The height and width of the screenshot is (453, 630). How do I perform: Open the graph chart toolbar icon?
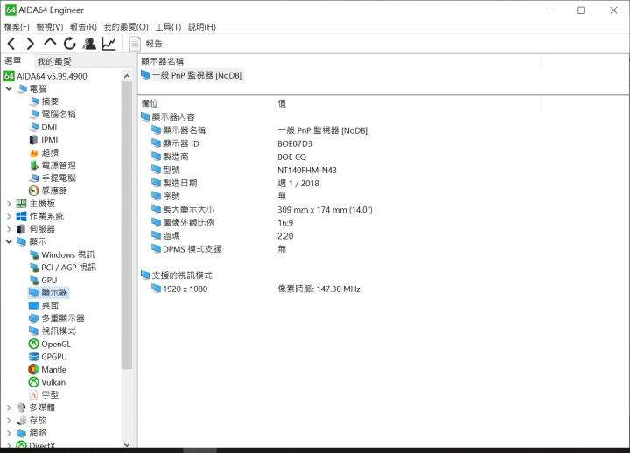[x=108, y=44]
